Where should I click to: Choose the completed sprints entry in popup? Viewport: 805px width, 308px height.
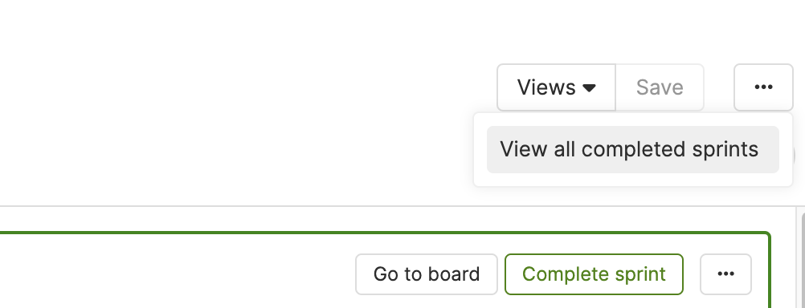[x=633, y=150]
